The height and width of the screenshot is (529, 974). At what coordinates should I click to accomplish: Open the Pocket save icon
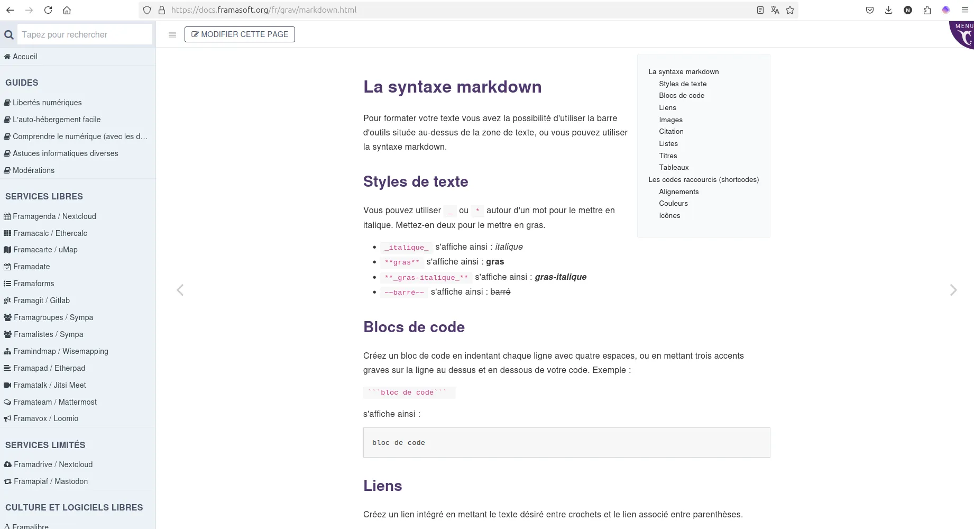click(x=870, y=10)
